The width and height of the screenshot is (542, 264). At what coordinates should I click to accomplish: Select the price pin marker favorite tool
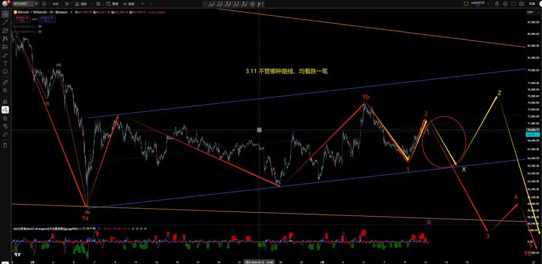(x=252, y=4)
